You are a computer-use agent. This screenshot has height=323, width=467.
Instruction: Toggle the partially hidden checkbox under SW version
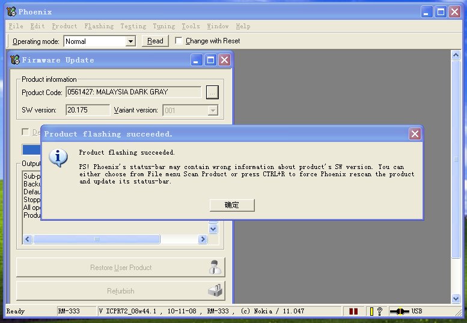(x=26, y=132)
